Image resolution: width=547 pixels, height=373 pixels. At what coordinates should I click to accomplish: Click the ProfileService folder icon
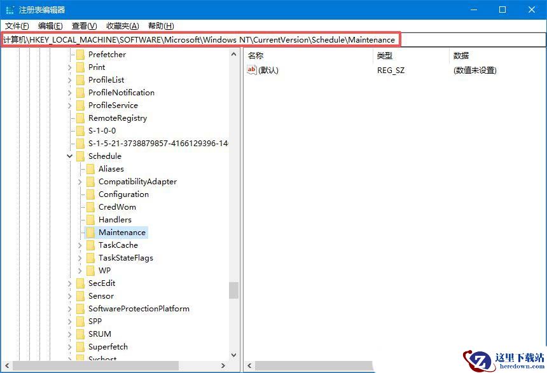80,105
